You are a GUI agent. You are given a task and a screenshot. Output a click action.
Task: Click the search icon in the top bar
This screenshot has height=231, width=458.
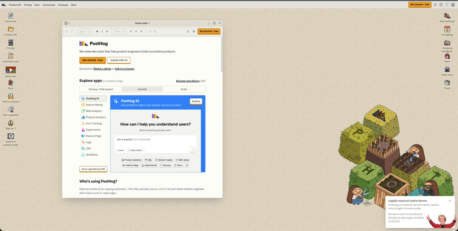435,5
